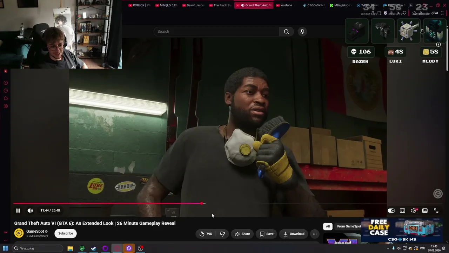The image size is (449, 253).
Task: Switch to the The Black Eye browser tab
Action: click(220, 5)
